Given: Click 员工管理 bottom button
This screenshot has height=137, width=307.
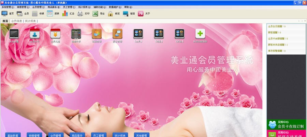Looking at the screenshot, I should (x=99, y=135).
